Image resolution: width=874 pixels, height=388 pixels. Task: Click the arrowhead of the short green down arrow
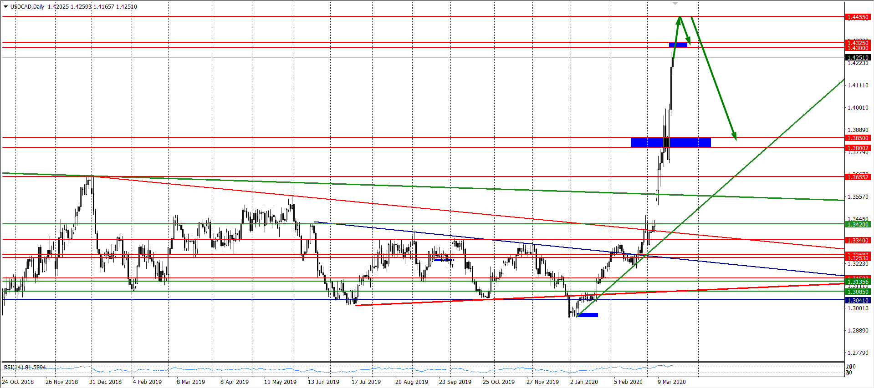click(x=689, y=42)
